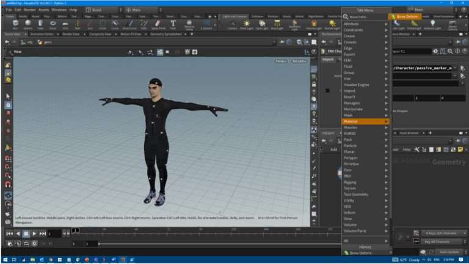Add a Camera from the lights shelf
469x264 pixels.
[x=233, y=25]
